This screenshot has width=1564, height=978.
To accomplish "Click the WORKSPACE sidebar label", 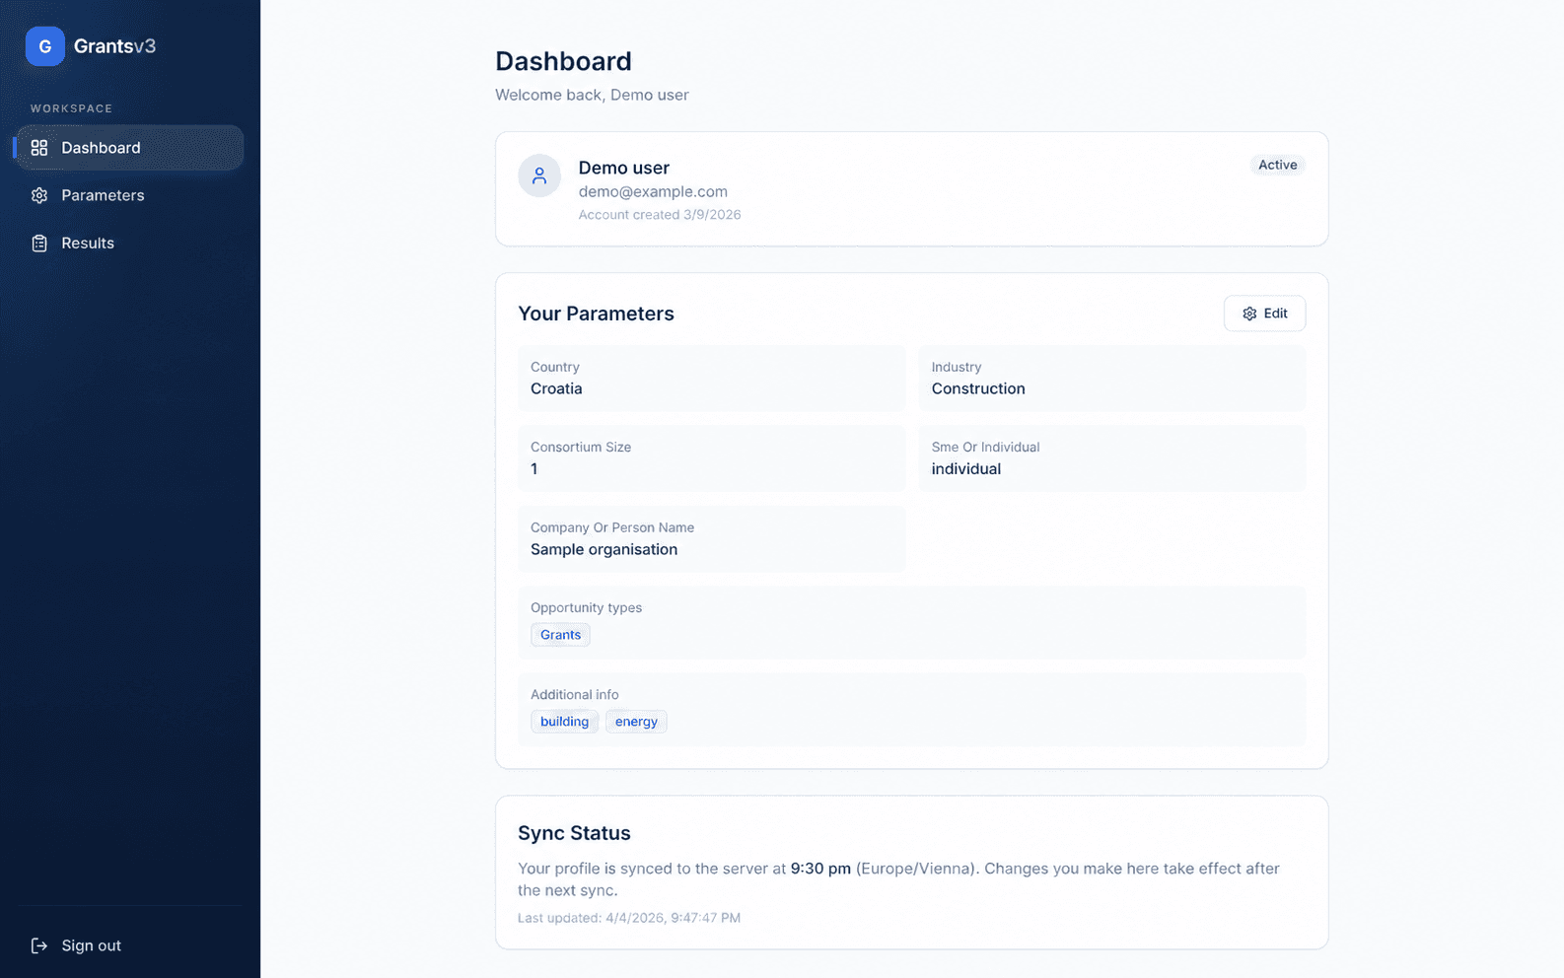I will click(x=71, y=108).
